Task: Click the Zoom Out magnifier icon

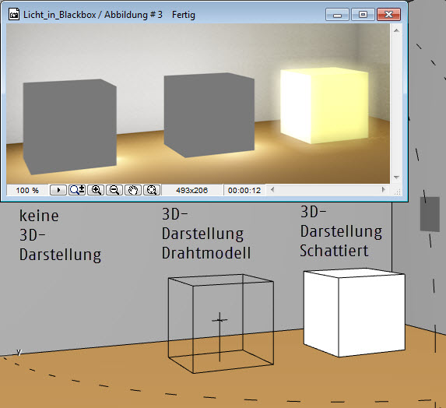Action: pyautogui.click(x=114, y=190)
